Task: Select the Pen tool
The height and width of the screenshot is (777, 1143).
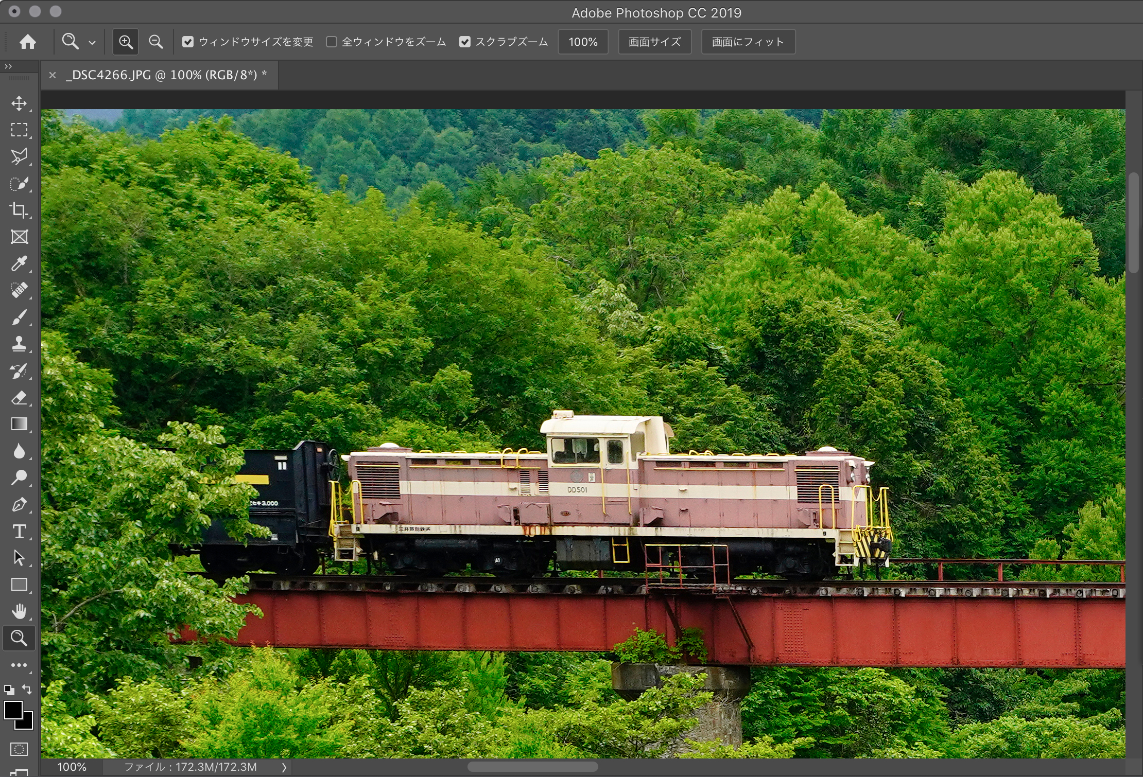Action: pyautogui.click(x=19, y=504)
